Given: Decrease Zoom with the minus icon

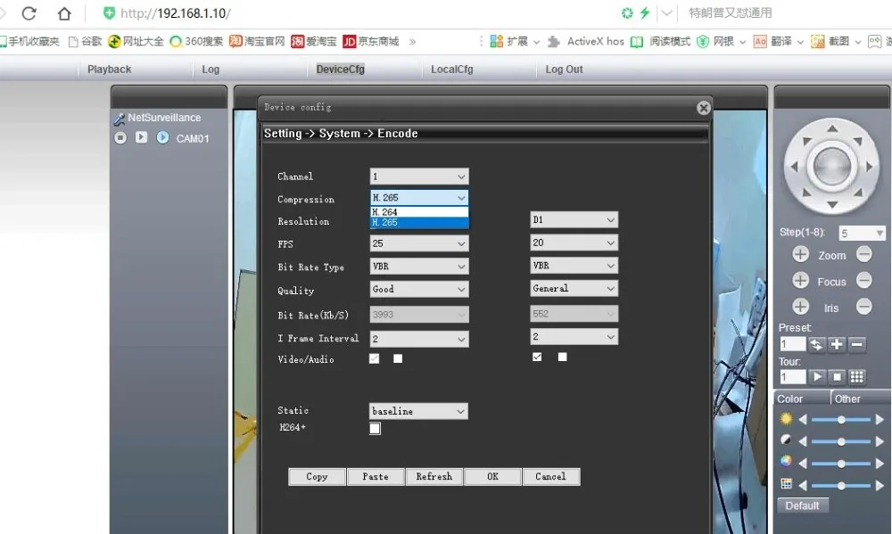Looking at the screenshot, I should pyautogui.click(x=864, y=254).
